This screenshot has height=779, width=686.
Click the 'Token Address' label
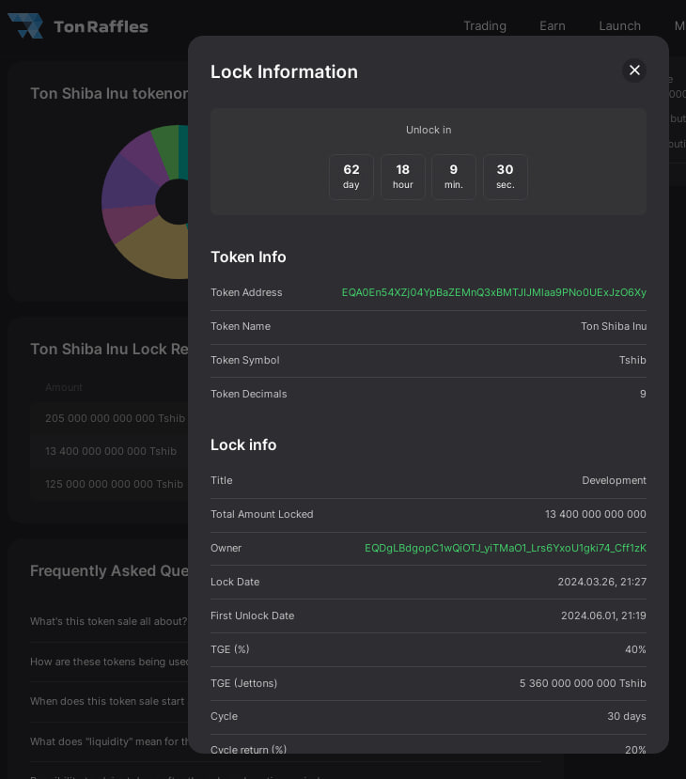click(246, 292)
